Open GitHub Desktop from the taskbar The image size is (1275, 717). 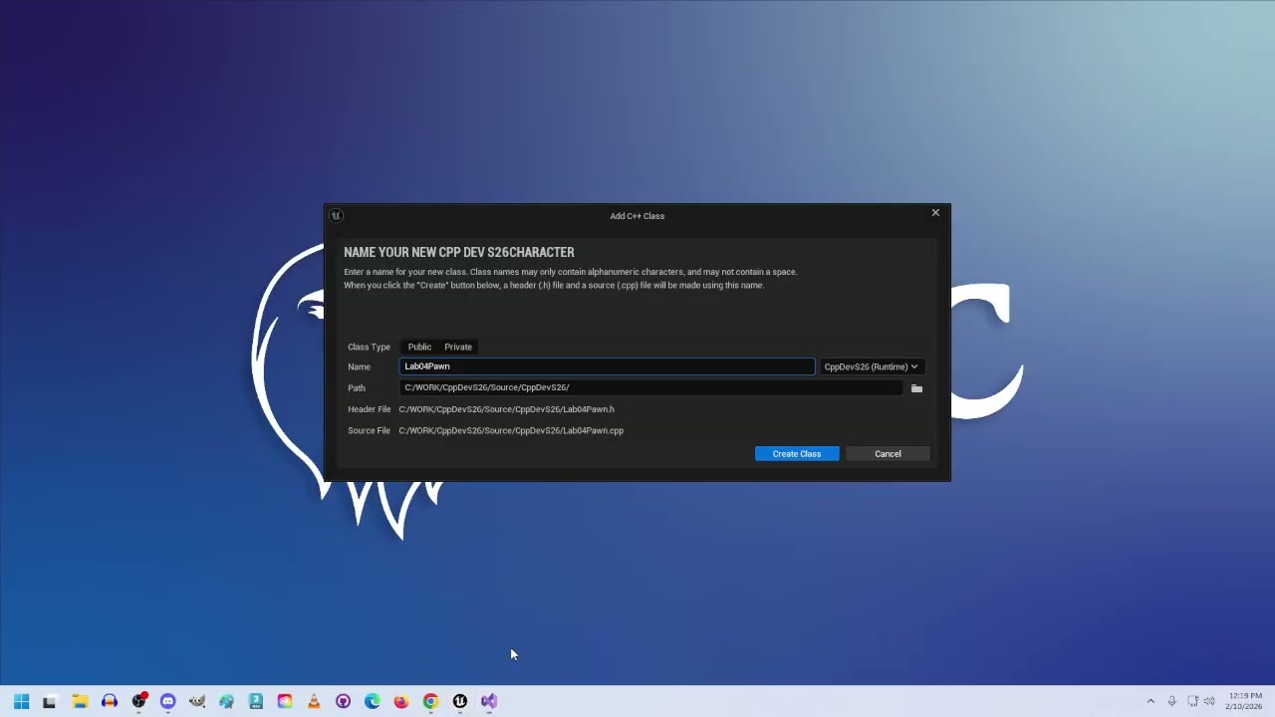point(344,701)
